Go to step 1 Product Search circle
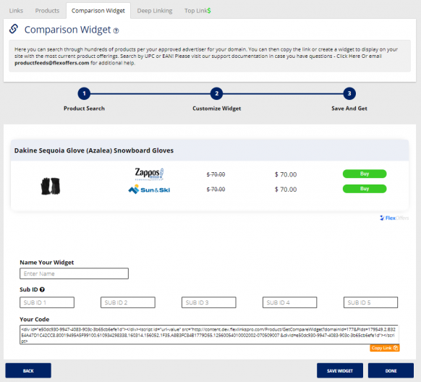Screen dimensions: 421x382 click(x=84, y=93)
